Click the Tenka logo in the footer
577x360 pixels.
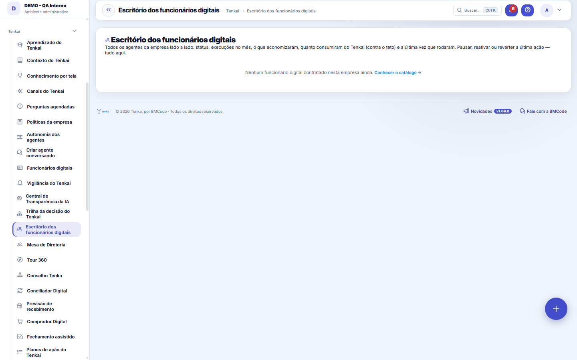tap(103, 111)
